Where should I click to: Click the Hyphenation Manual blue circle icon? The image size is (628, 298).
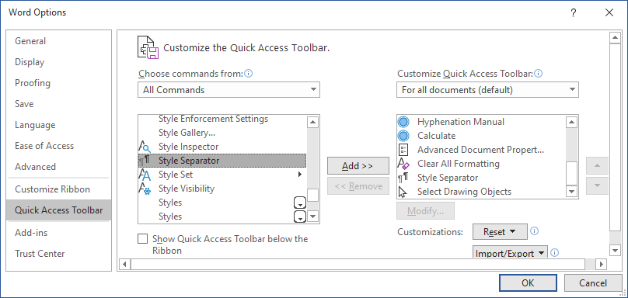point(403,122)
